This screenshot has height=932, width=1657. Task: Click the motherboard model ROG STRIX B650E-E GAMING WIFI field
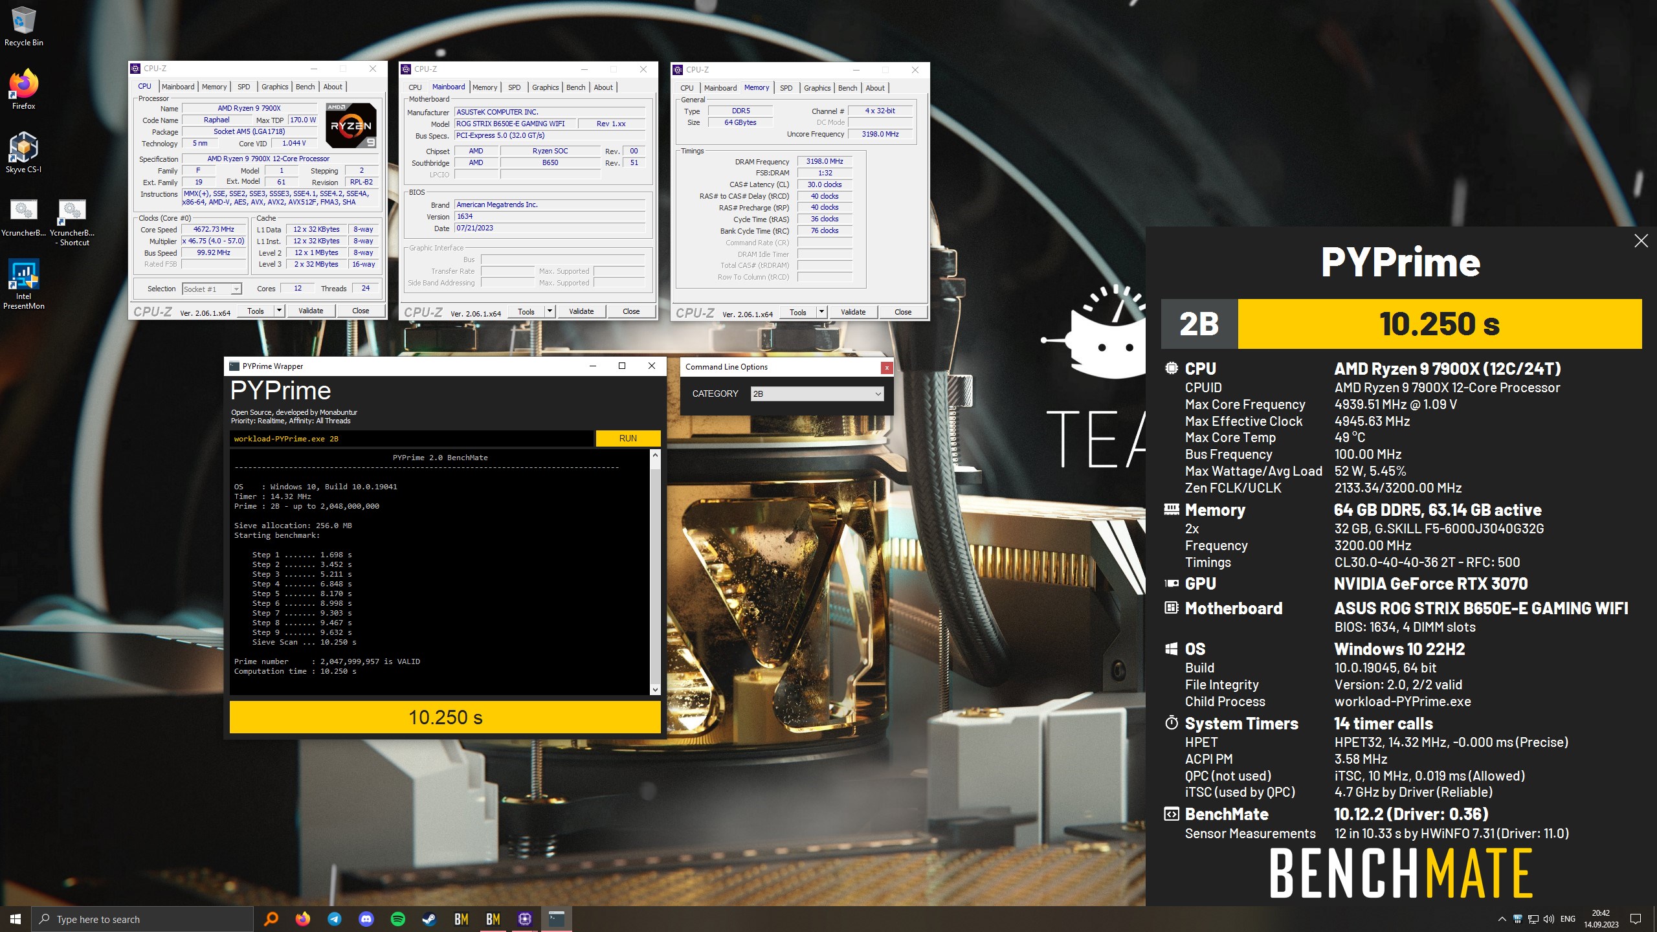click(x=514, y=124)
